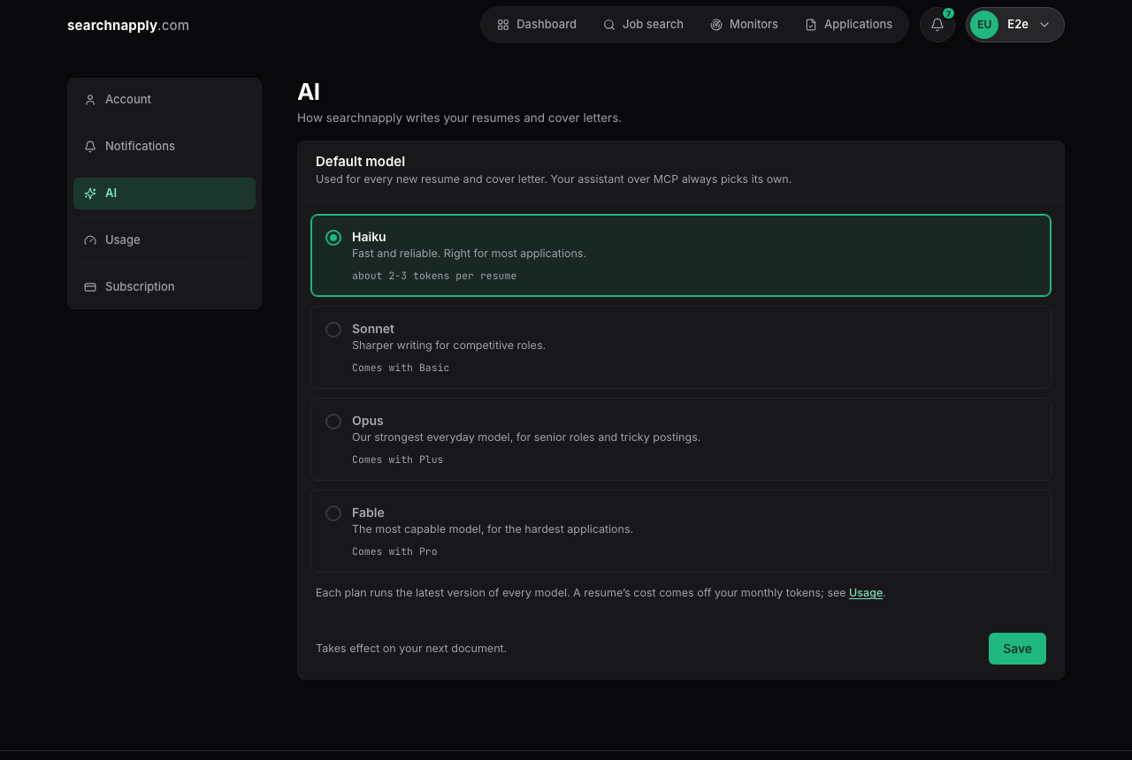The width and height of the screenshot is (1132, 760).
Task: Click 'Our strongest everyday model' Opus description
Action: coord(526,437)
